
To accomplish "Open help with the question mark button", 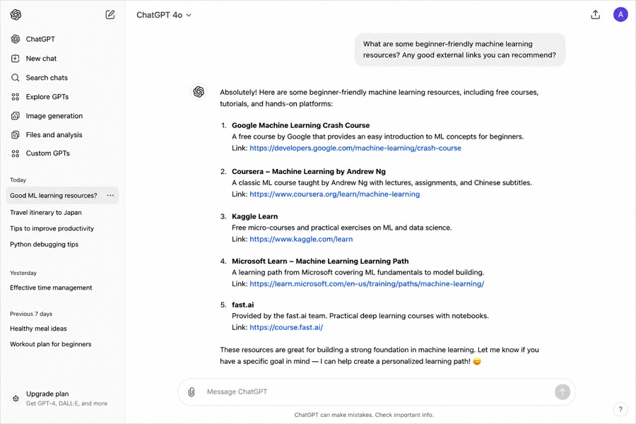I will tap(620, 409).
